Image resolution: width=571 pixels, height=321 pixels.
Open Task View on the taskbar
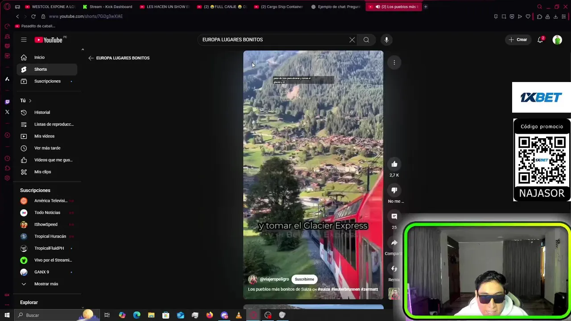[x=107, y=315]
